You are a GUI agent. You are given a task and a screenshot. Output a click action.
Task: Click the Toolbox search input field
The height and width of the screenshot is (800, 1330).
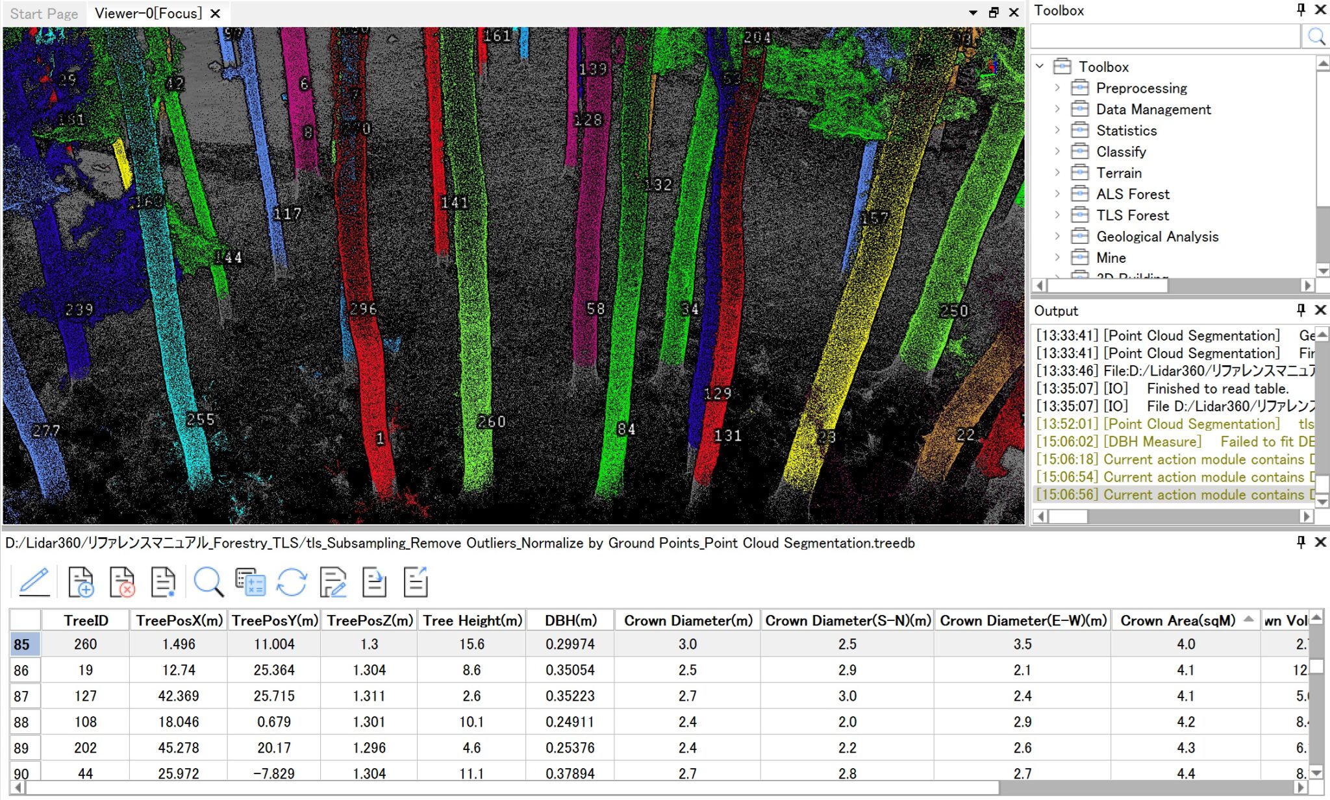(1165, 36)
